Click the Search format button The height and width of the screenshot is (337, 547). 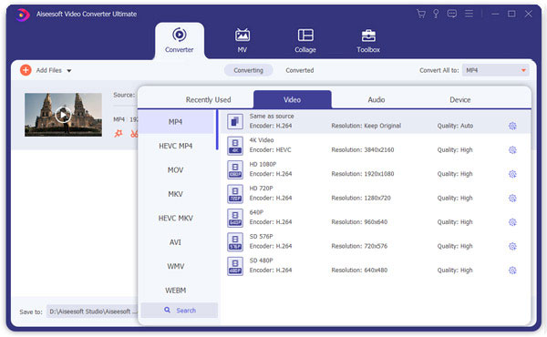(180, 311)
